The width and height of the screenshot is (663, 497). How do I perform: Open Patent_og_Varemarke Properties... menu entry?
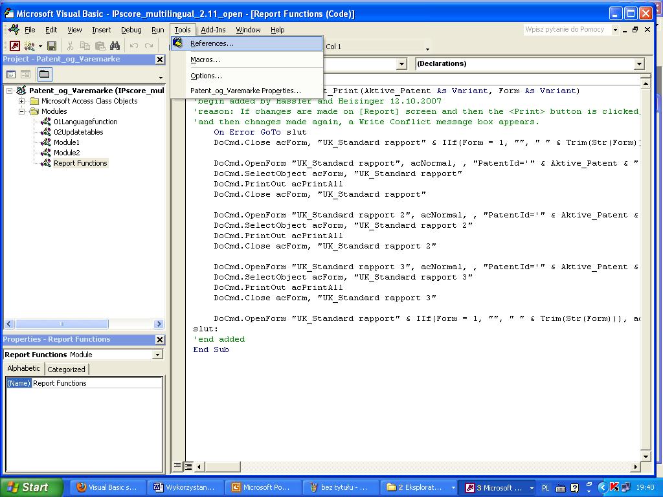pyautogui.click(x=247, y=91)
